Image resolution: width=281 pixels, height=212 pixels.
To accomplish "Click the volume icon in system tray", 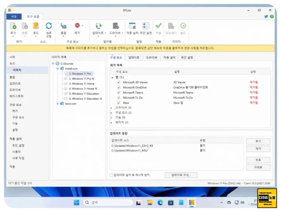I will coord(242,202).
